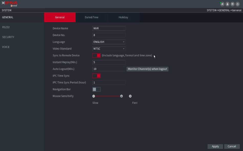Expand the Video Standard dropdown
This screenshot has width=243, height=151.
[109, 49]
